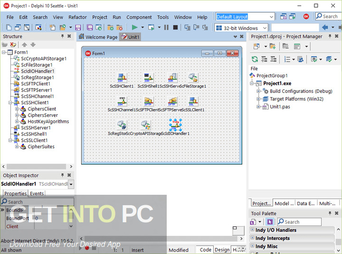The height and width of the screenshot is (254, 342).
Task: Expand the Indy Intercepts category
Action: 252,238
